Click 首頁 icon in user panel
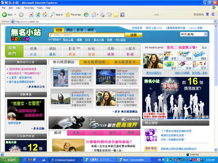Viewport: 218px width, 163px height. 170,56
